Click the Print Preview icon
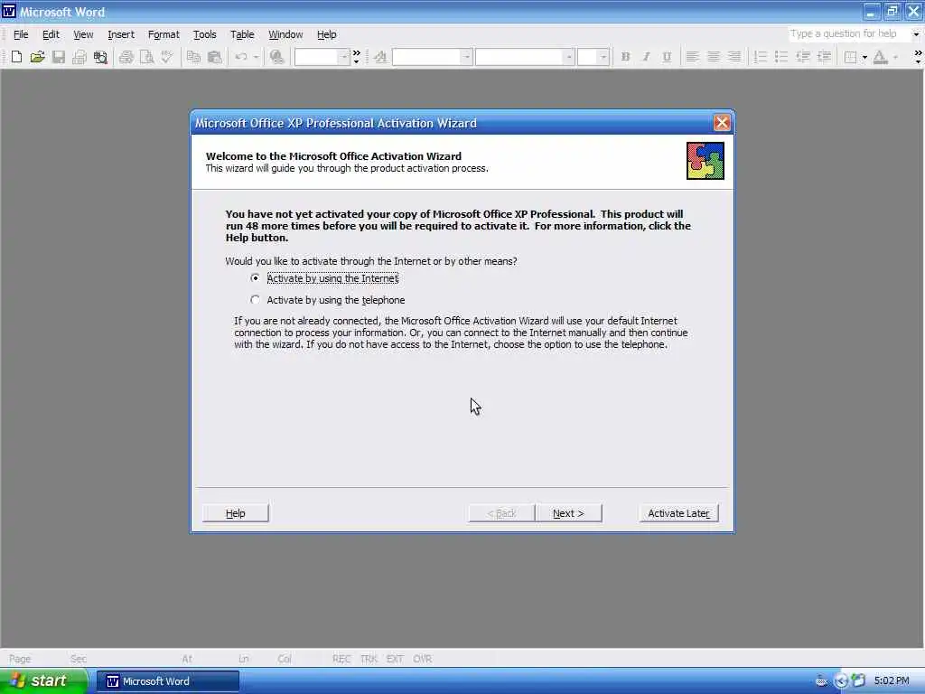 (x=146, y=57)
